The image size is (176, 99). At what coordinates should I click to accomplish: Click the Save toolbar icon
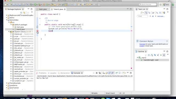click(x=14, y=5)
